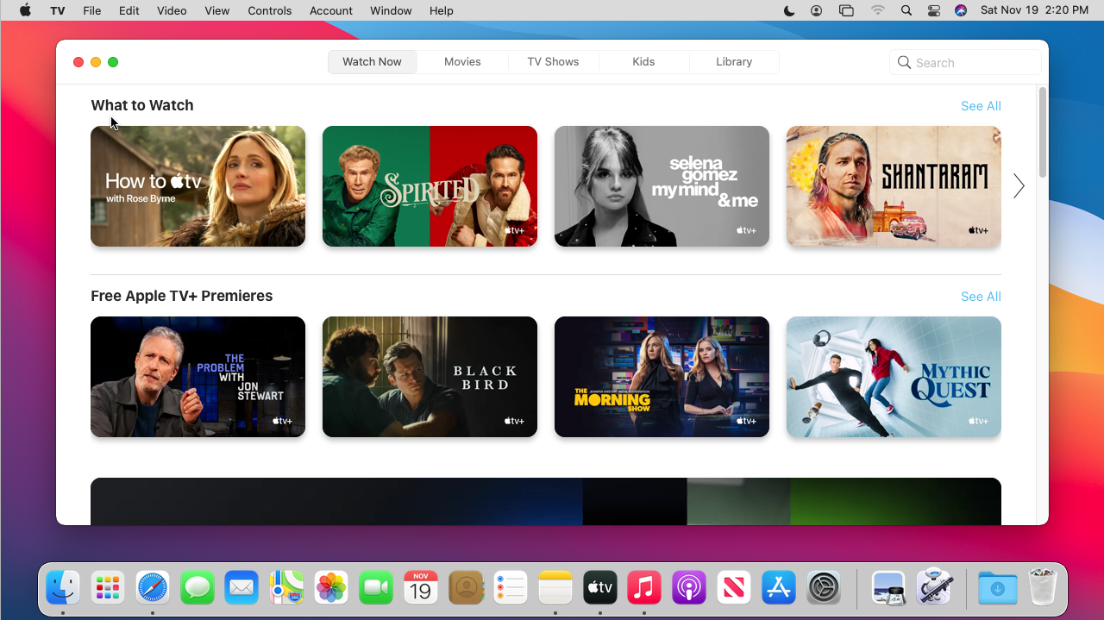
Task: Open the Photos app in the Dock
Action: tap(331, 588)
